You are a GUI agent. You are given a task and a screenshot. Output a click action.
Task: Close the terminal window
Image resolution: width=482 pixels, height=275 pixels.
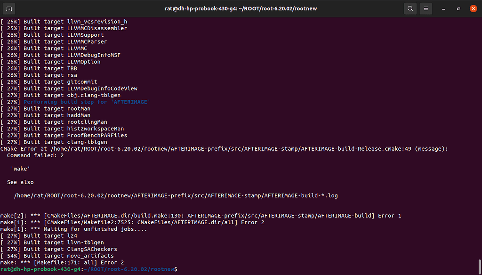tap(473, 8)
